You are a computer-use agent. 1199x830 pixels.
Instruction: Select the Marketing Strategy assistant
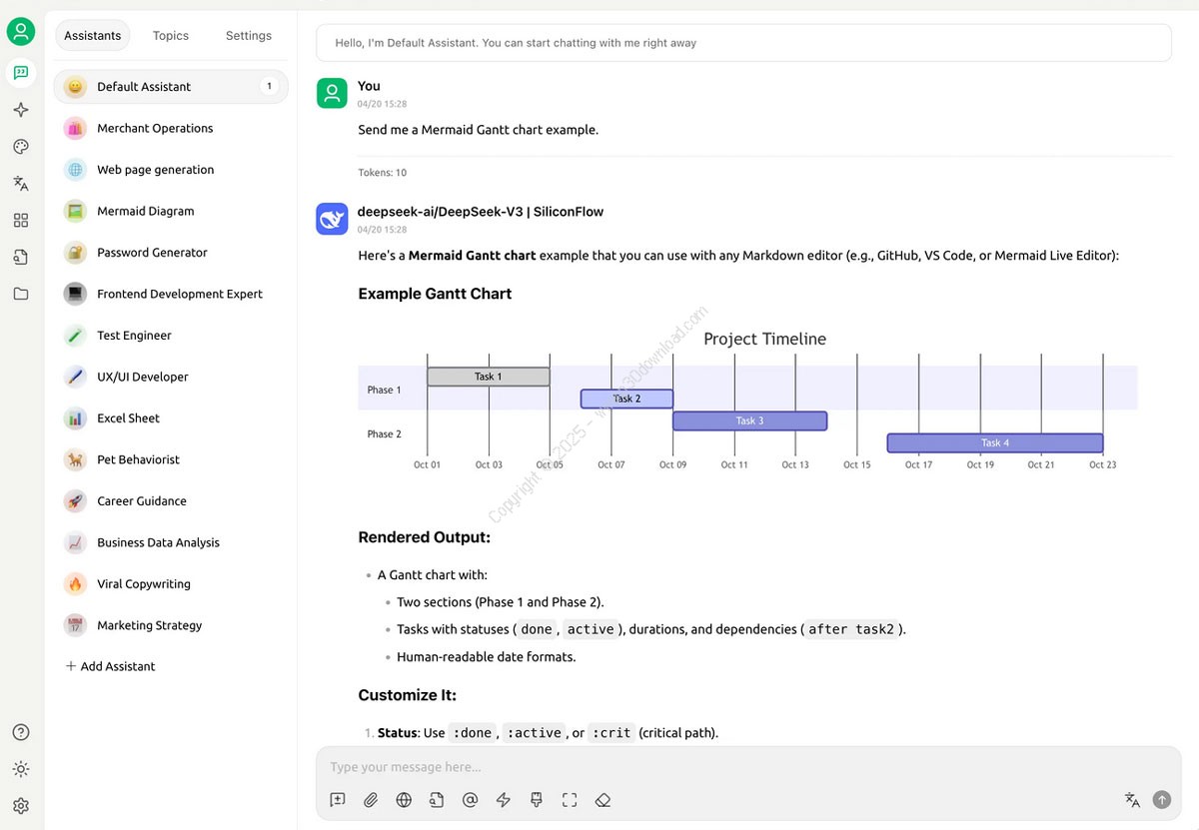pos(171,625)
